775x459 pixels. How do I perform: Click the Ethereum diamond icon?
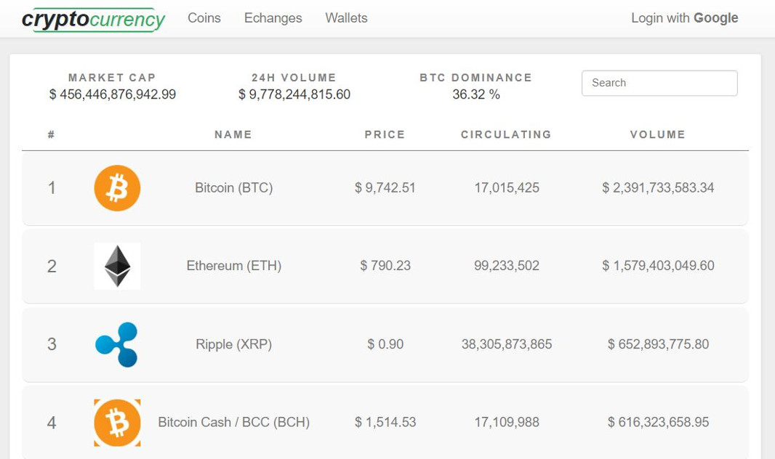(x=117, y=266)
